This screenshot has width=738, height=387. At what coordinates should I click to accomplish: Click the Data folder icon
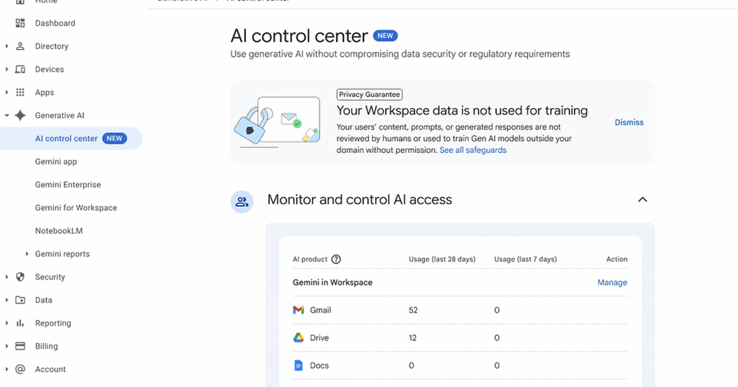point(20,300)
